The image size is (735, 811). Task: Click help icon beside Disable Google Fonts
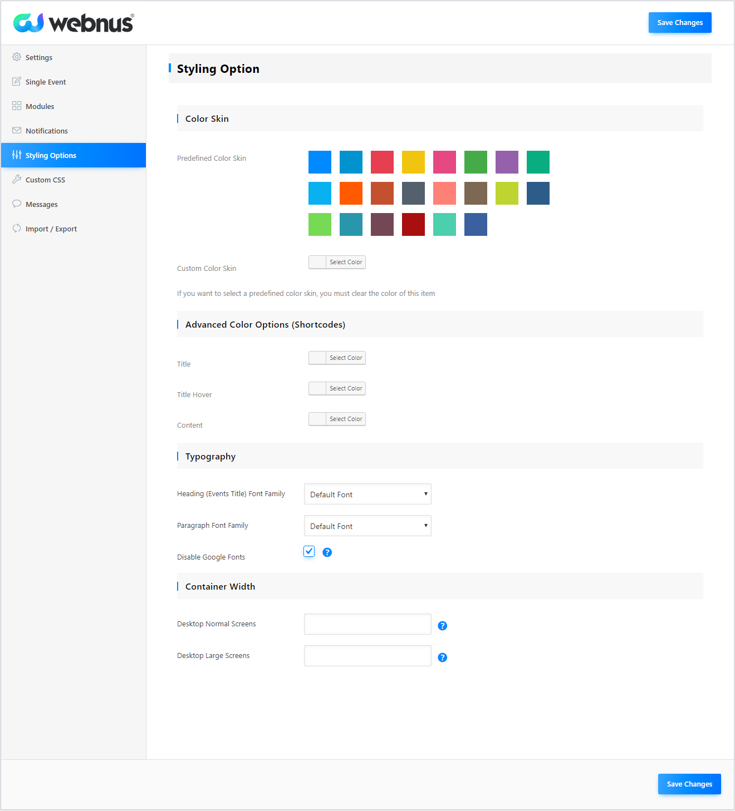point(327,552)
